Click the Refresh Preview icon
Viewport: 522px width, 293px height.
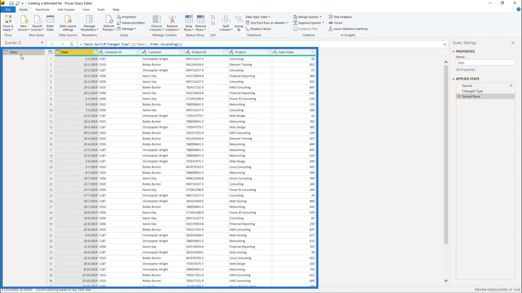pos(109,20)
